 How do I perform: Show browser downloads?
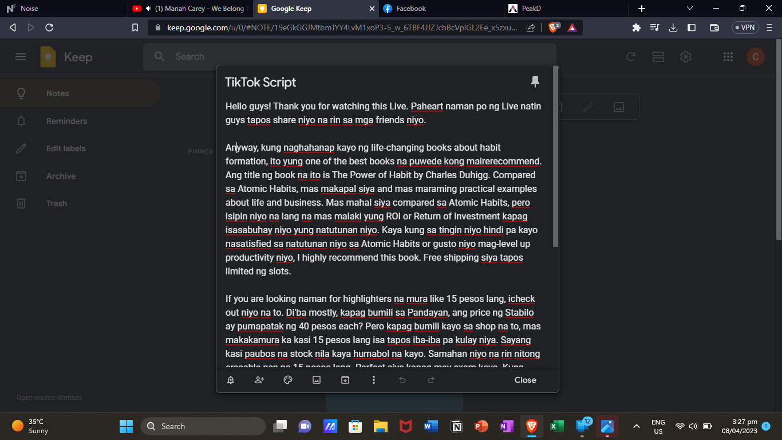pyautogui.click(x=673, y=27)
